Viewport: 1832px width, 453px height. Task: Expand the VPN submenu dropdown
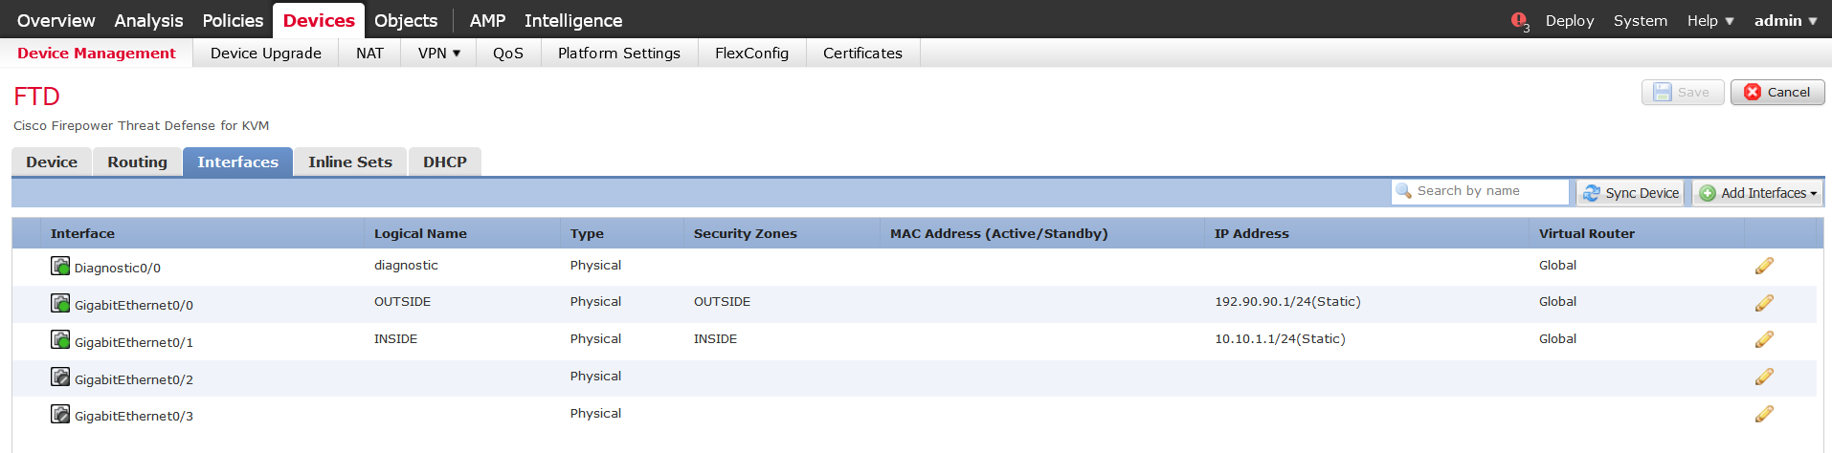pyautogui.click(x=439, y=53)
